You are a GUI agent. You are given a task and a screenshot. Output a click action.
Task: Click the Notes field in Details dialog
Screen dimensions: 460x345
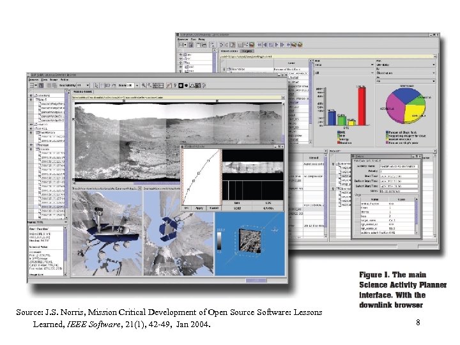pos(399,191)
